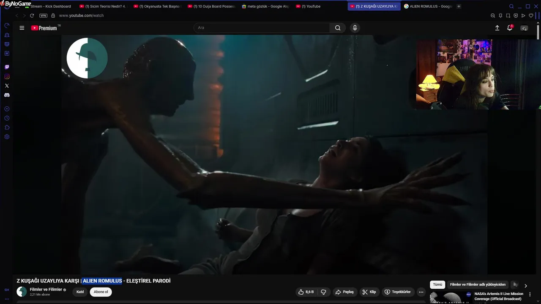Image resolution: width=541 pixels, height=304 pixels.
Task: Click Filmler ve Filimler channel avatar
Action: (x=22, y=292)
